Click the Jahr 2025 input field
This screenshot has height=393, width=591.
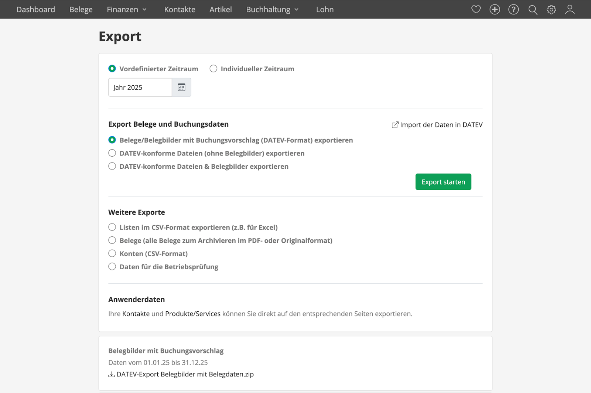click(140, 87)
